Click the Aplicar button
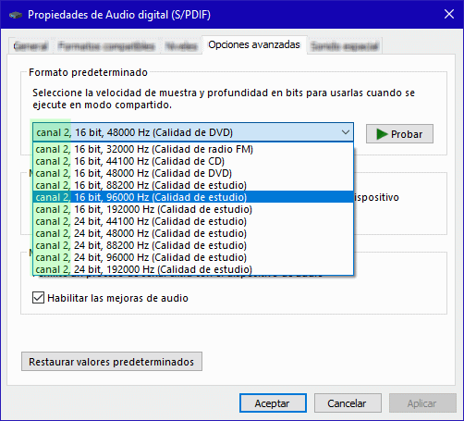This screenshot has width=464, height=421. (422, 403)
